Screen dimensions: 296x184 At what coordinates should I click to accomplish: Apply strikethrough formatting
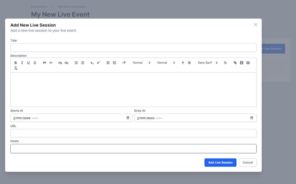(x=35, y=63)
